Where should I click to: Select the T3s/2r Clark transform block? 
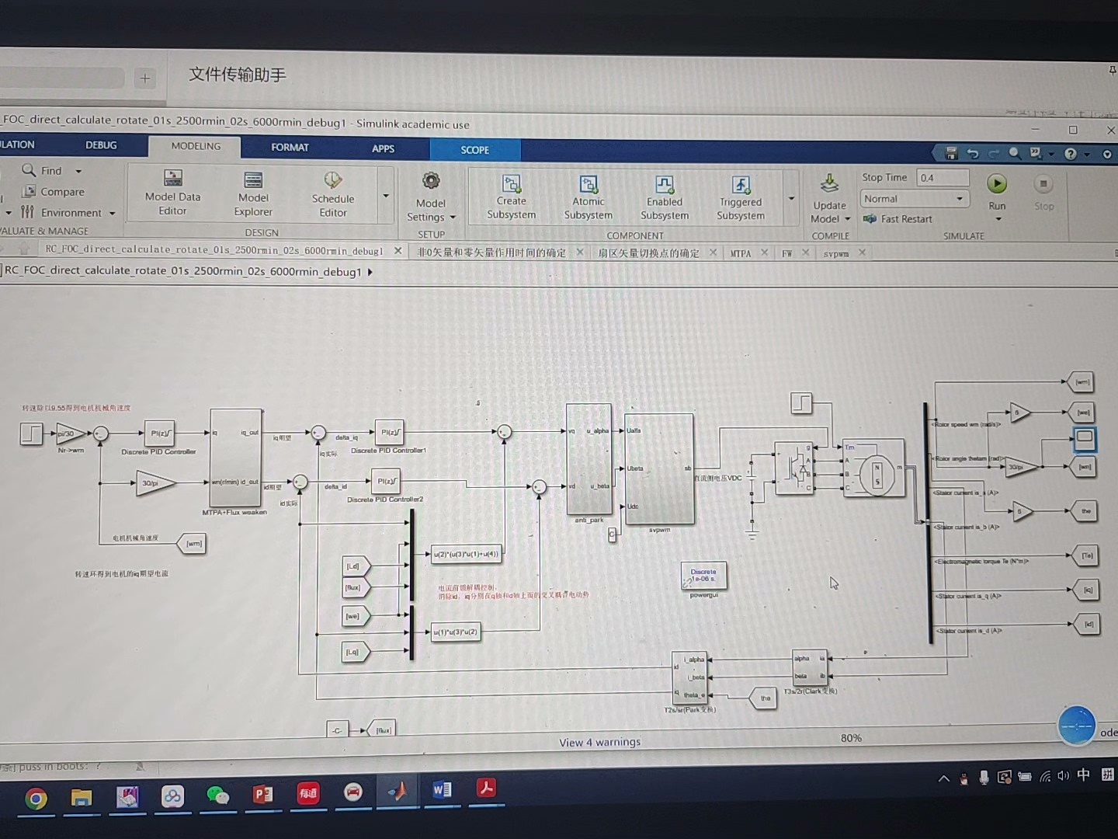(810, 667)
